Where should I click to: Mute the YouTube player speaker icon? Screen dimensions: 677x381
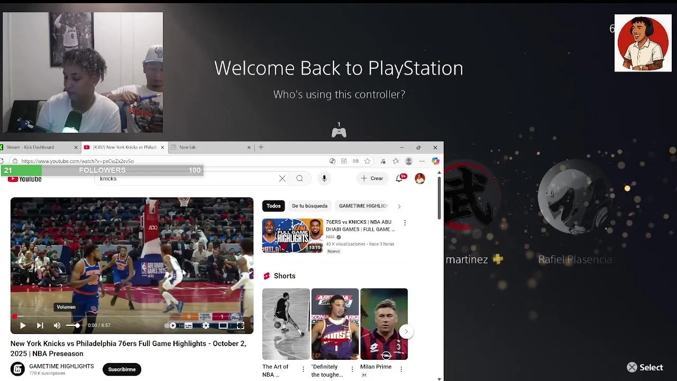[x=57, y=325]
